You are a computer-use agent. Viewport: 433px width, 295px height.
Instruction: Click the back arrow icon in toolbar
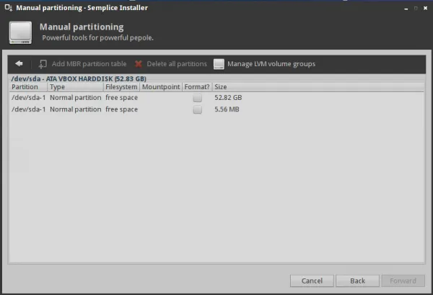pyautogui.click(x=19, y=63)
